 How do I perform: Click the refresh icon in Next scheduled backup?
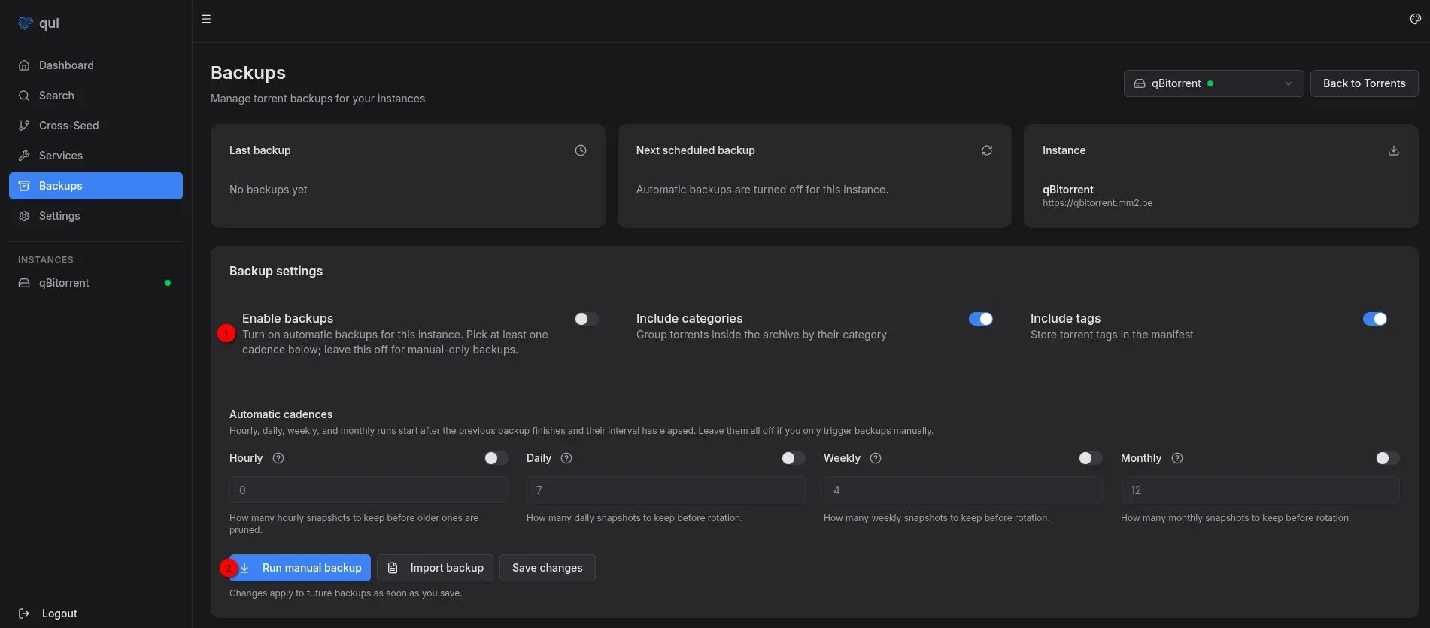coord(987,150)
